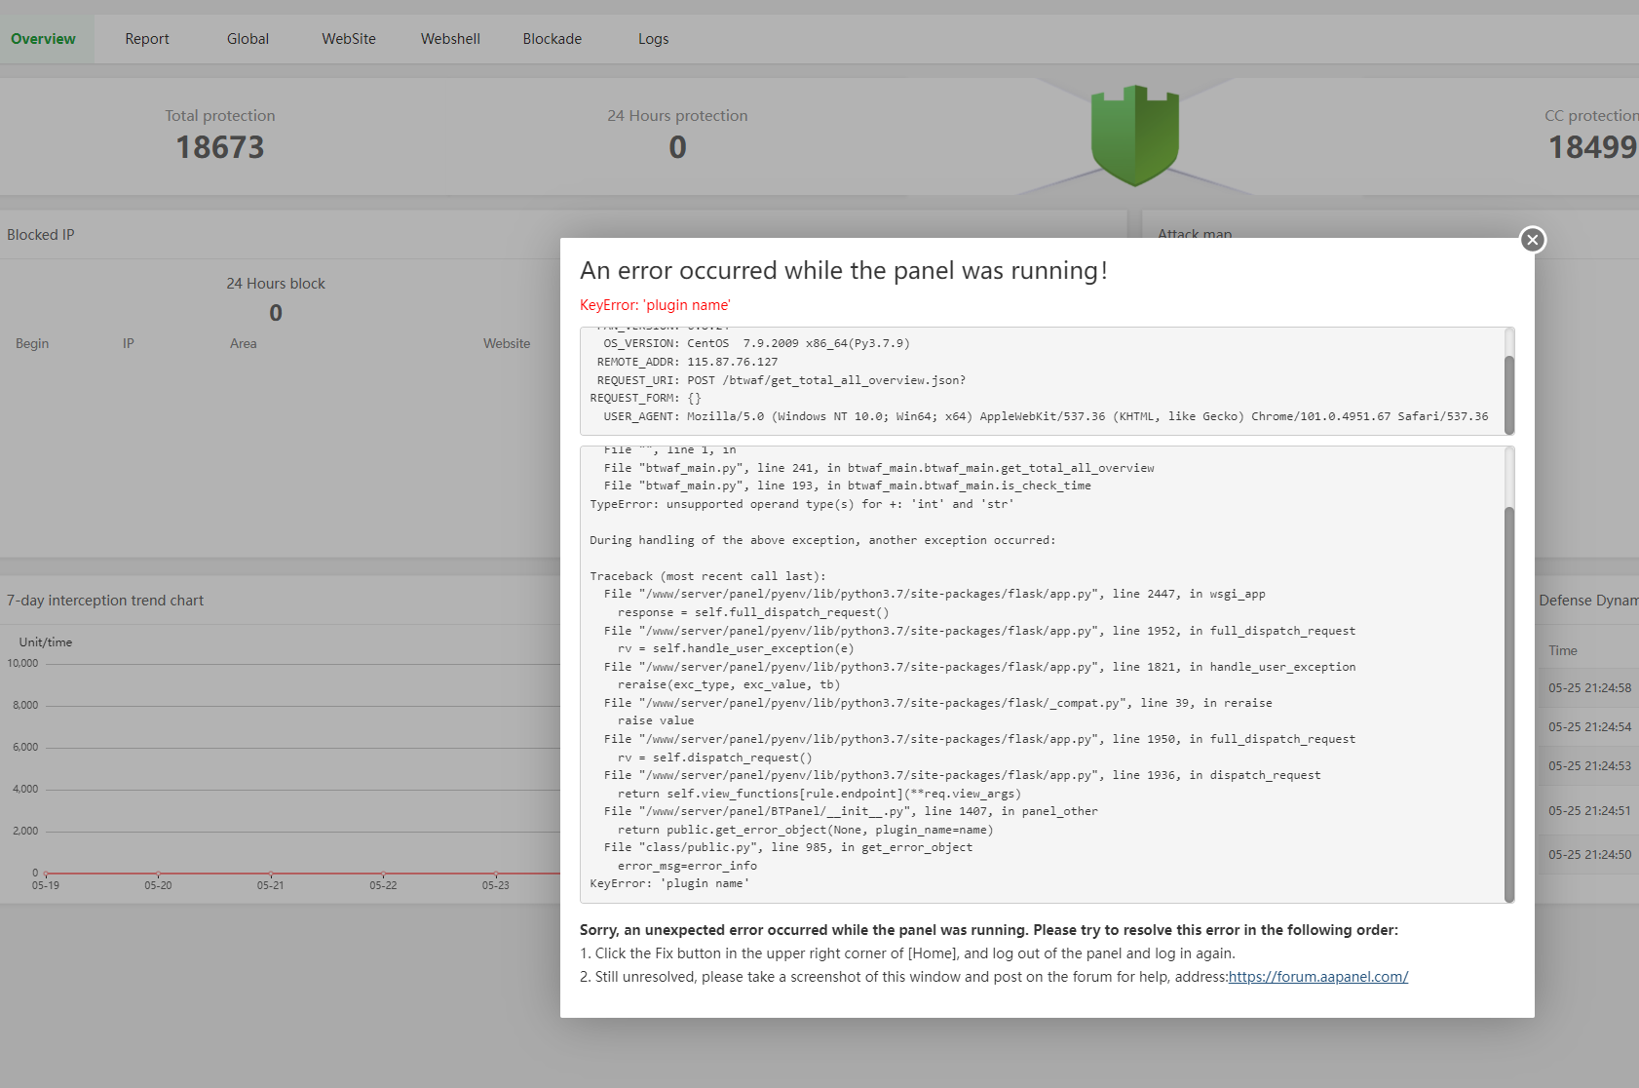
Task: Return to the Overview tab
Action: pyautogui.click(x=43, y=38)
